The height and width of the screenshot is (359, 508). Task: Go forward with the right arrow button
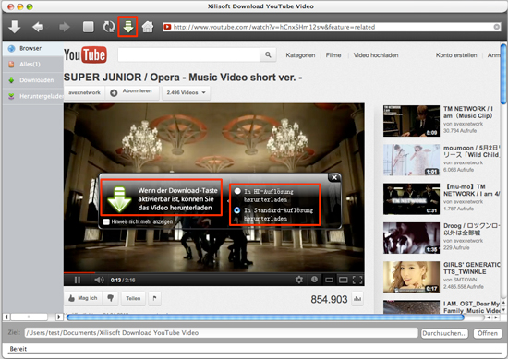65,27
